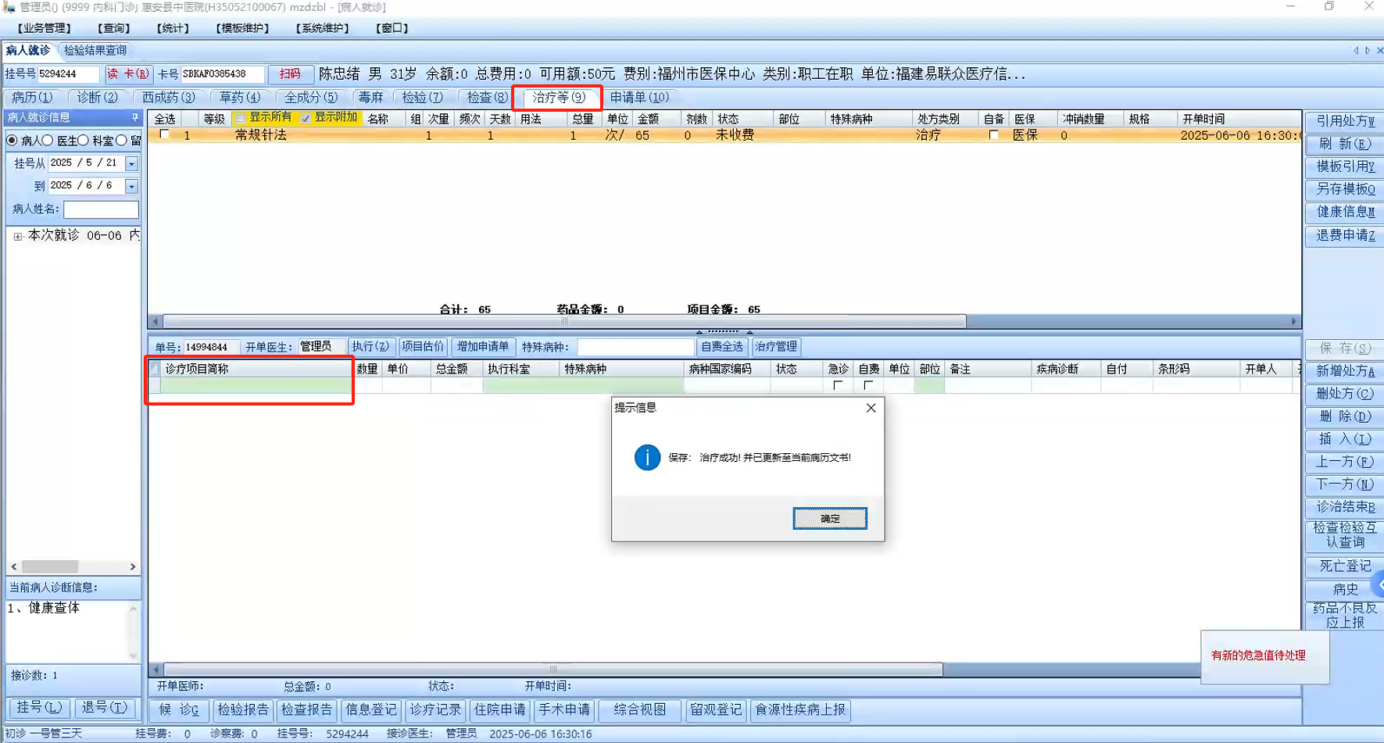The height and width of the screenshot is (743, 1384).
Task: Open the 【业务管理】 menu
Action: 44,28
